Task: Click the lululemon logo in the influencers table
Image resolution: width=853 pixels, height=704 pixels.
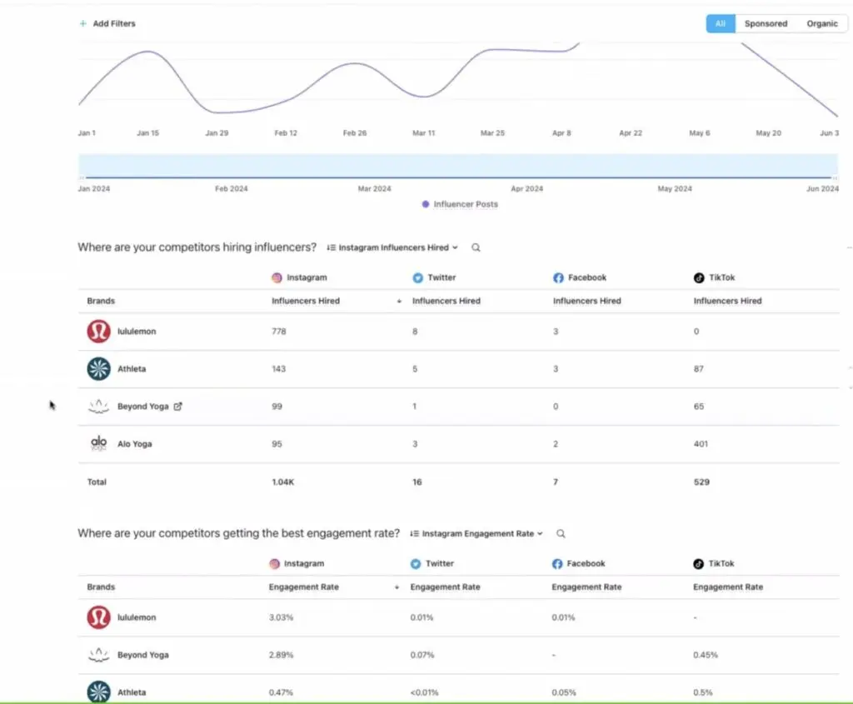Action: point(98,332)
